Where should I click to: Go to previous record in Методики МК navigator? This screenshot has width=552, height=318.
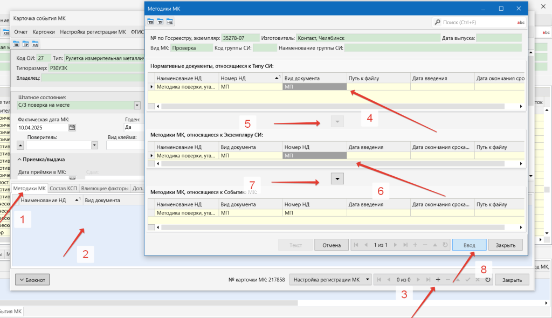coord(366,245)
